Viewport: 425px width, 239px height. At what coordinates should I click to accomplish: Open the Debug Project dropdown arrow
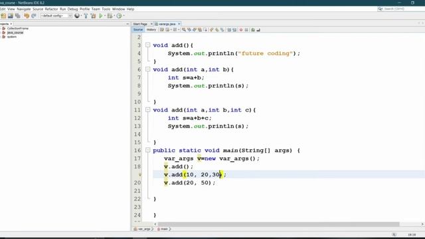pos(114,16)
